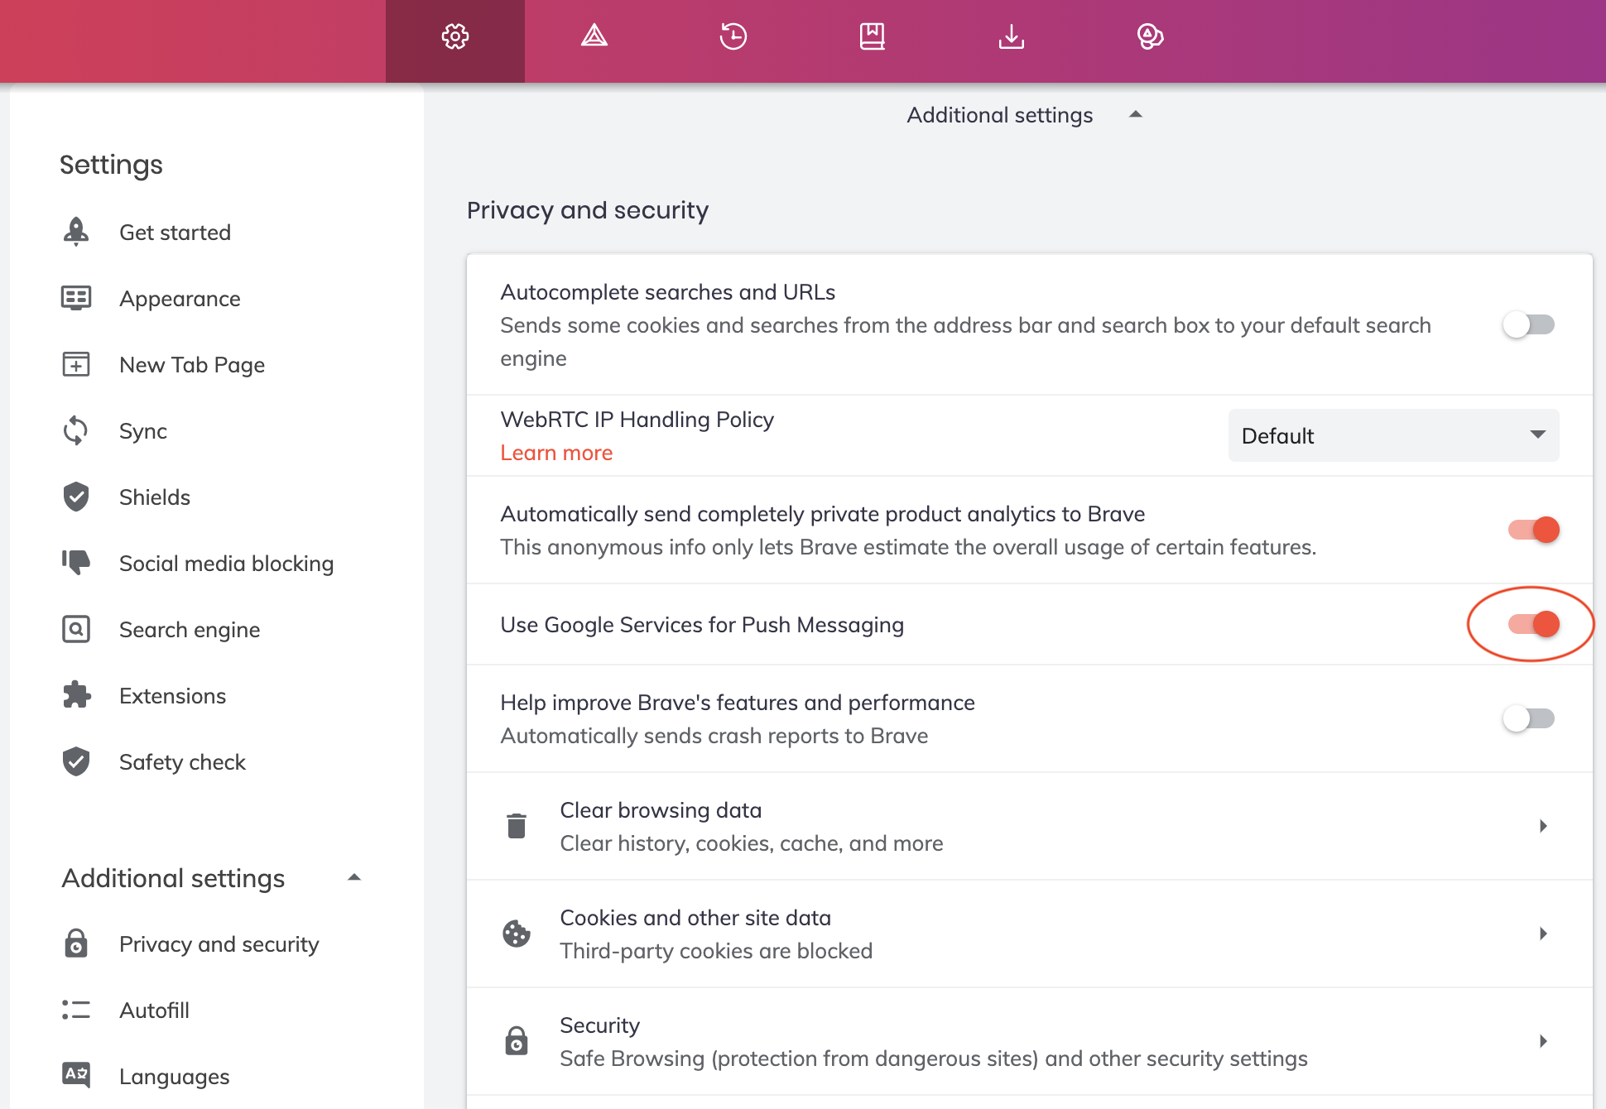Go to Search engine settings section

click(x=189, y=629)
